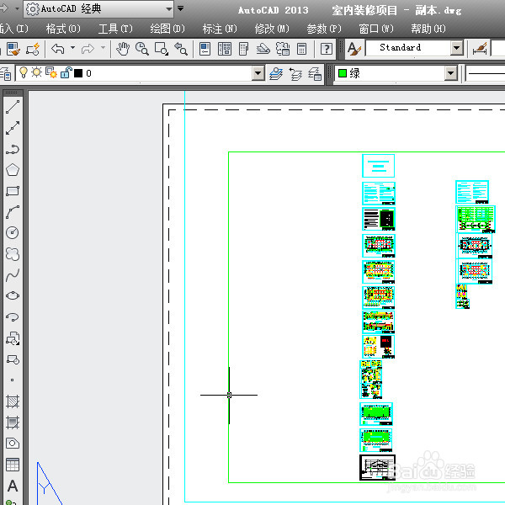
Task: Open the Tool Palettes window icon
Action: 244,49
